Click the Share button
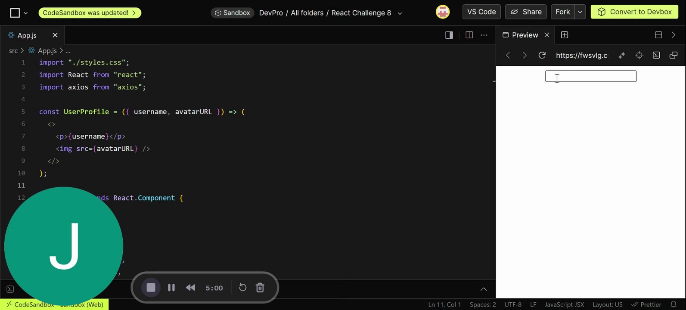 [x=526, y=12]
